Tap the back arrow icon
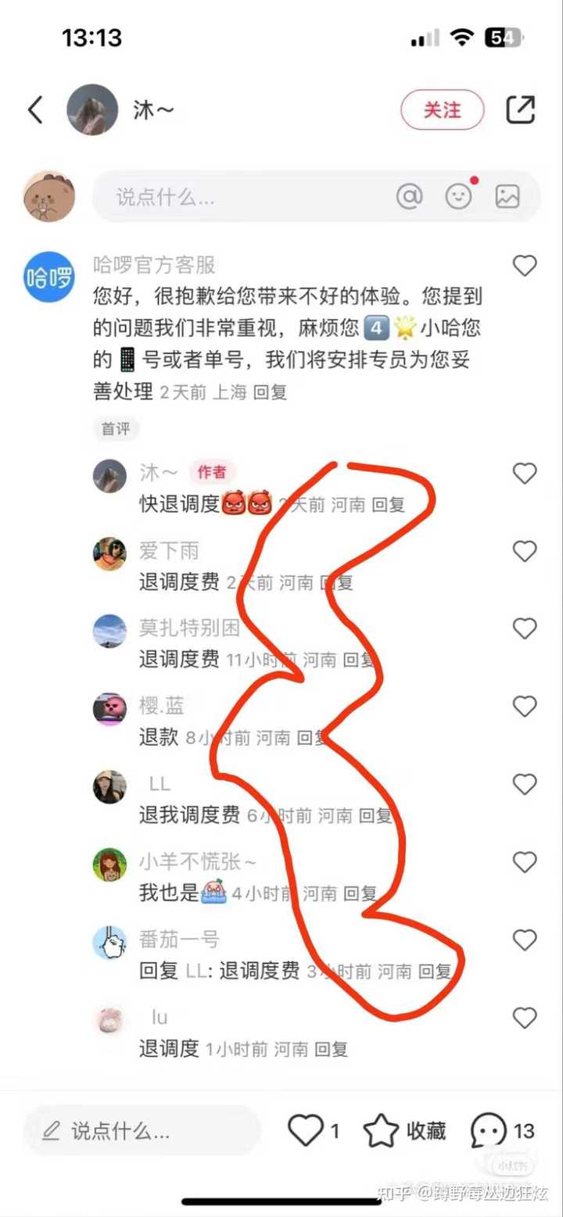 [x=36, y=110]
